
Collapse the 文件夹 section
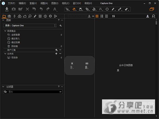5,54
